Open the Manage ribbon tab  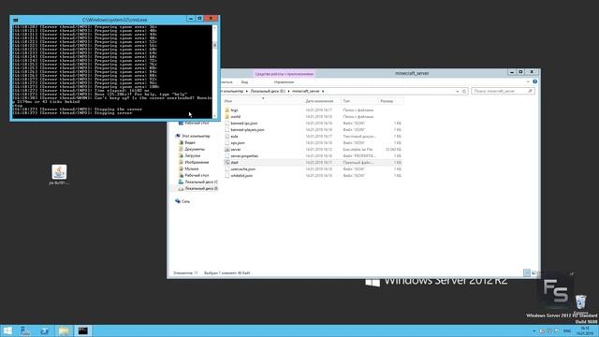284,82
